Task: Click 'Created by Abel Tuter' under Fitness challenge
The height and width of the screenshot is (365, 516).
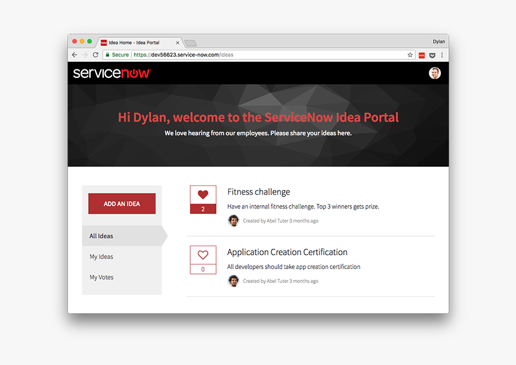Action: (x=280, y=221)
